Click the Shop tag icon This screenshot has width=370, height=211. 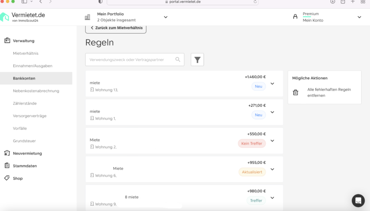click(x=7, y=178)
